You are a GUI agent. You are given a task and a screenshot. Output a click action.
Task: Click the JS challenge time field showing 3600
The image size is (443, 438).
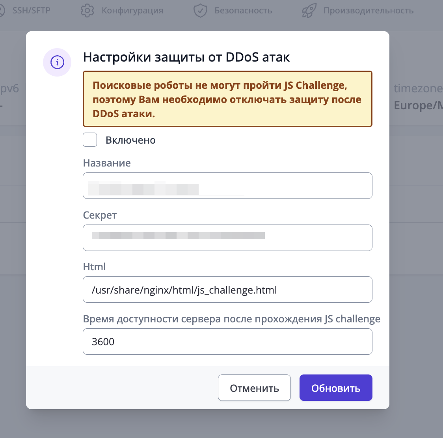[227, 342]
